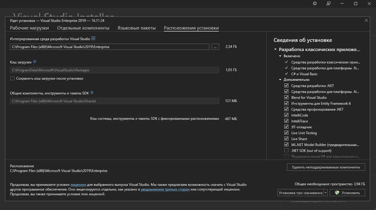The image size is (376, 210).
Task: Click the send feedback icon
Action: [x=329, y=4]
